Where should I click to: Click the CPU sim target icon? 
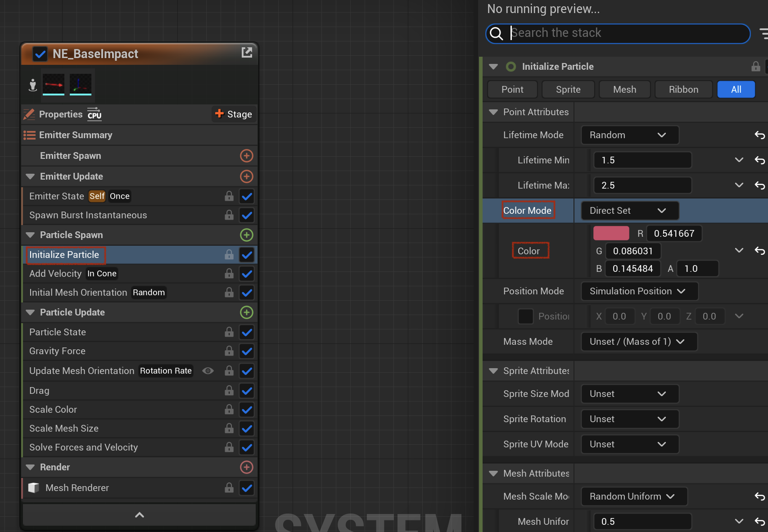[95, 114]
